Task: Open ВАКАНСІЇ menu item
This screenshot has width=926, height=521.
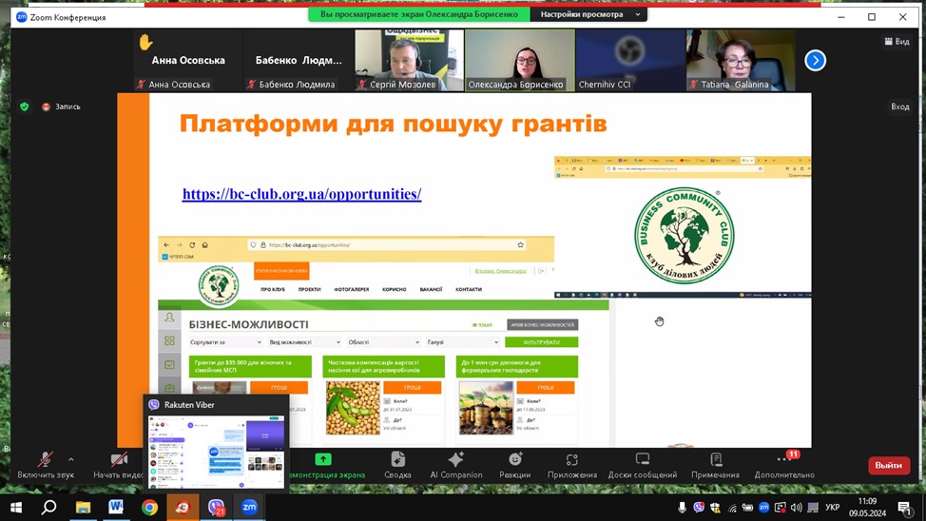Action: [431, 289]
